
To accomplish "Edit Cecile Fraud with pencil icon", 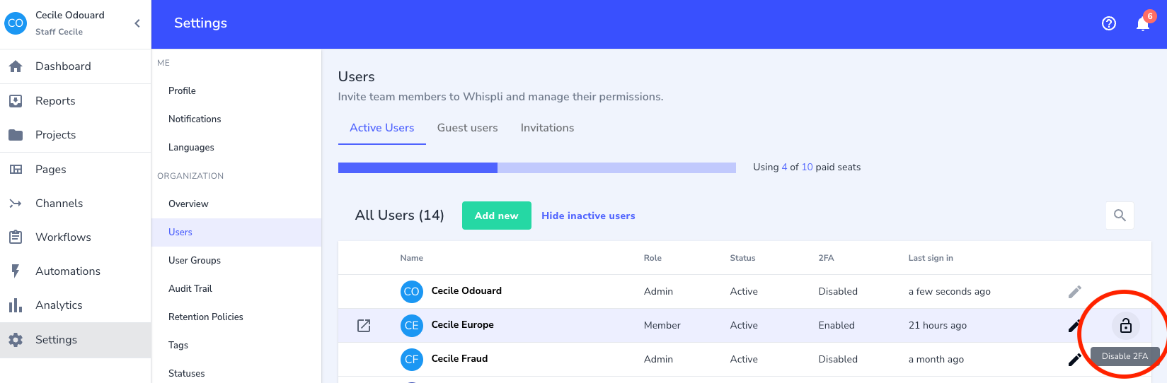I will (x=1074, y=360).
